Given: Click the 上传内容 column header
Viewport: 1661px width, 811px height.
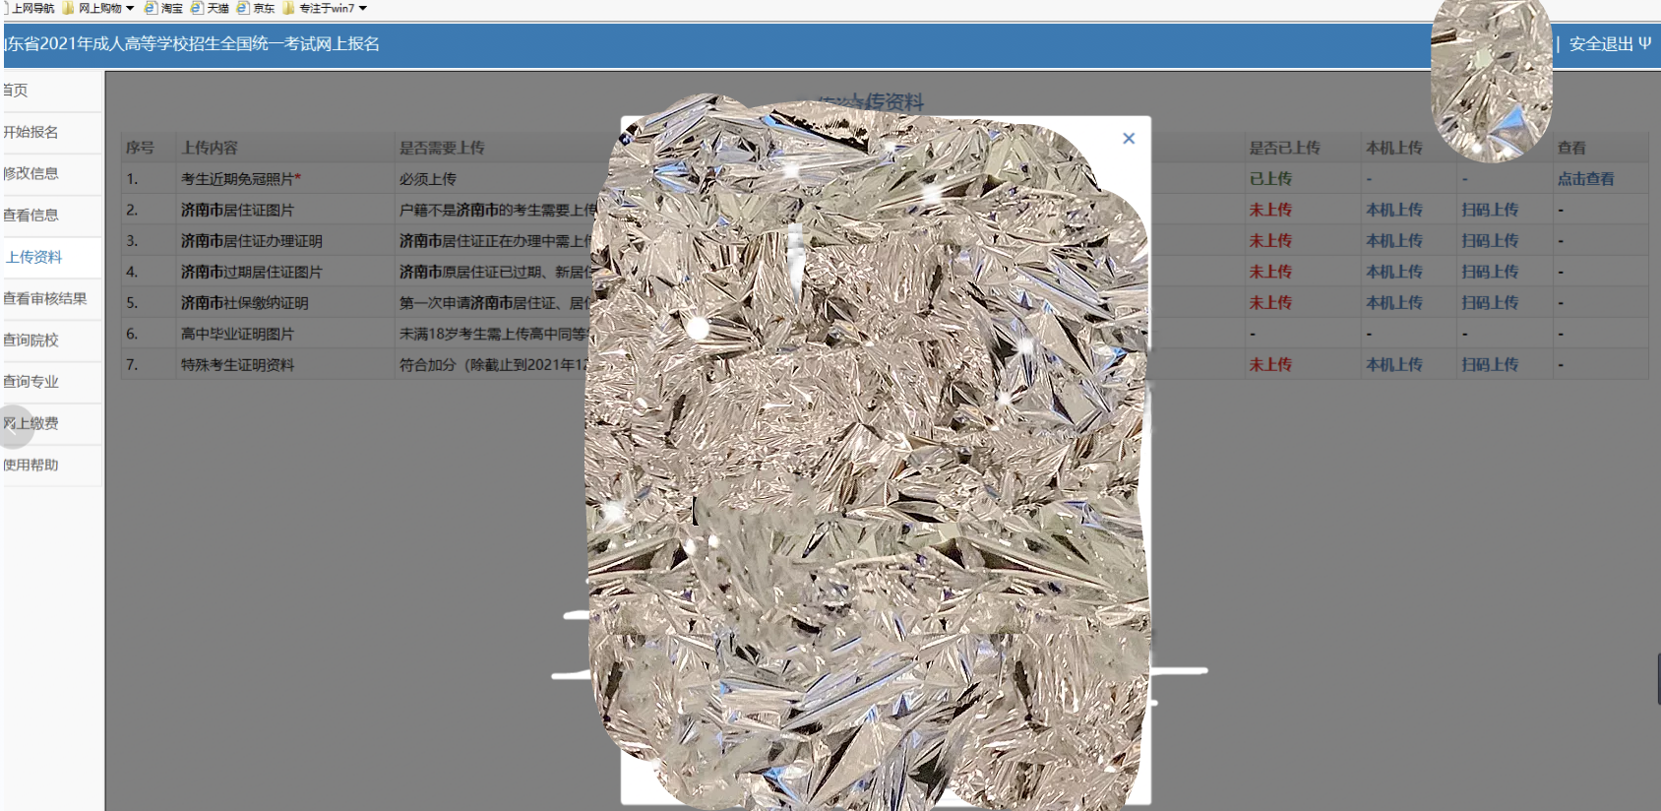Looking at the screenshot, I should click(x=209, y=148).
